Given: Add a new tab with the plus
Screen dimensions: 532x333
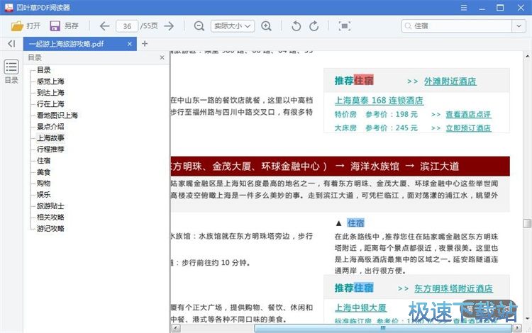Looking at the screenshot, I should tap(145, 44).
